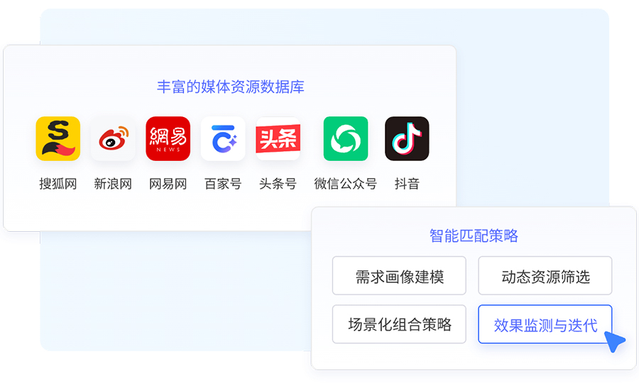Image resolution: width=639 pixels, height=383 pixels.
Task: Open the 百家号 label
Action: pyautogui.click(x=223, y=184)
